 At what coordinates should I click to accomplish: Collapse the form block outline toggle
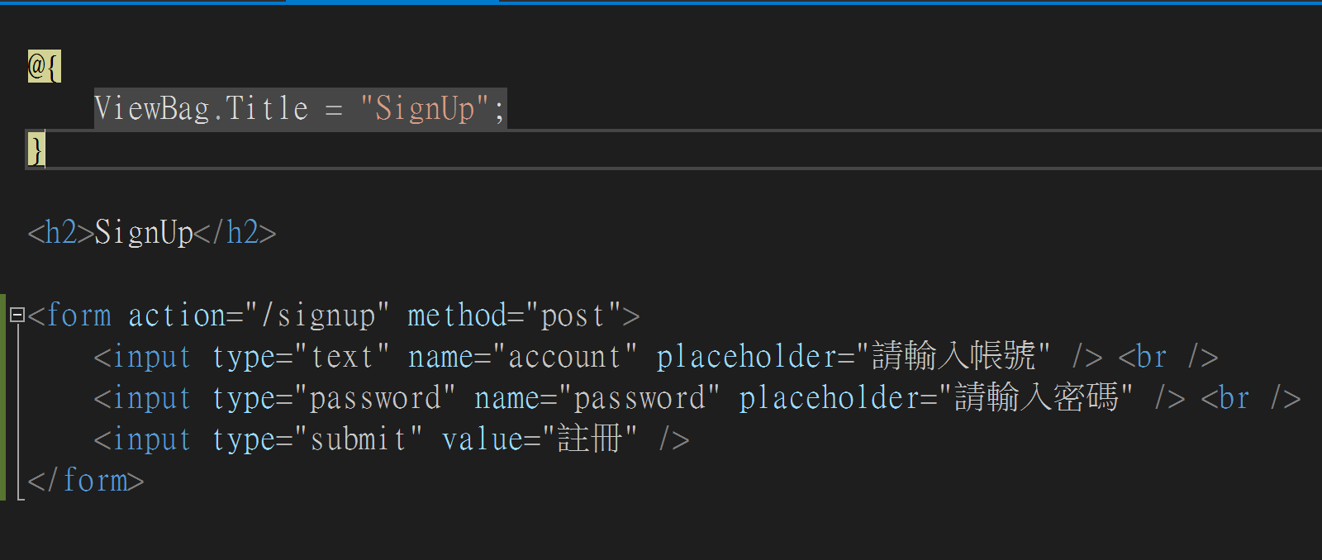pos(17,315)
